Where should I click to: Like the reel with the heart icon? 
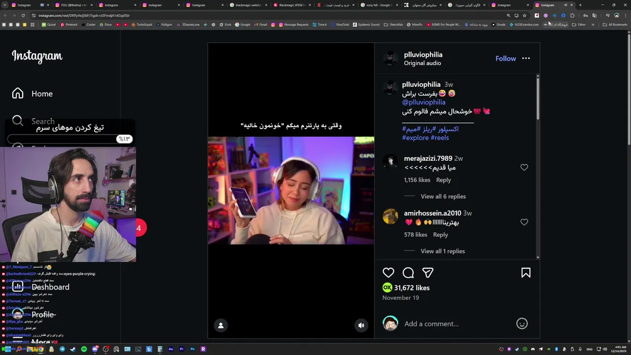pos(388,273)
